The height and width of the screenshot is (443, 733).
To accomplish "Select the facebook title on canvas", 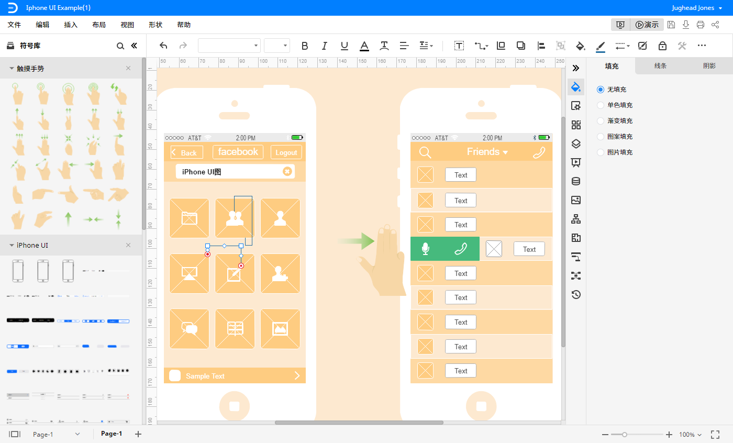I will click(x=238, y=152).
